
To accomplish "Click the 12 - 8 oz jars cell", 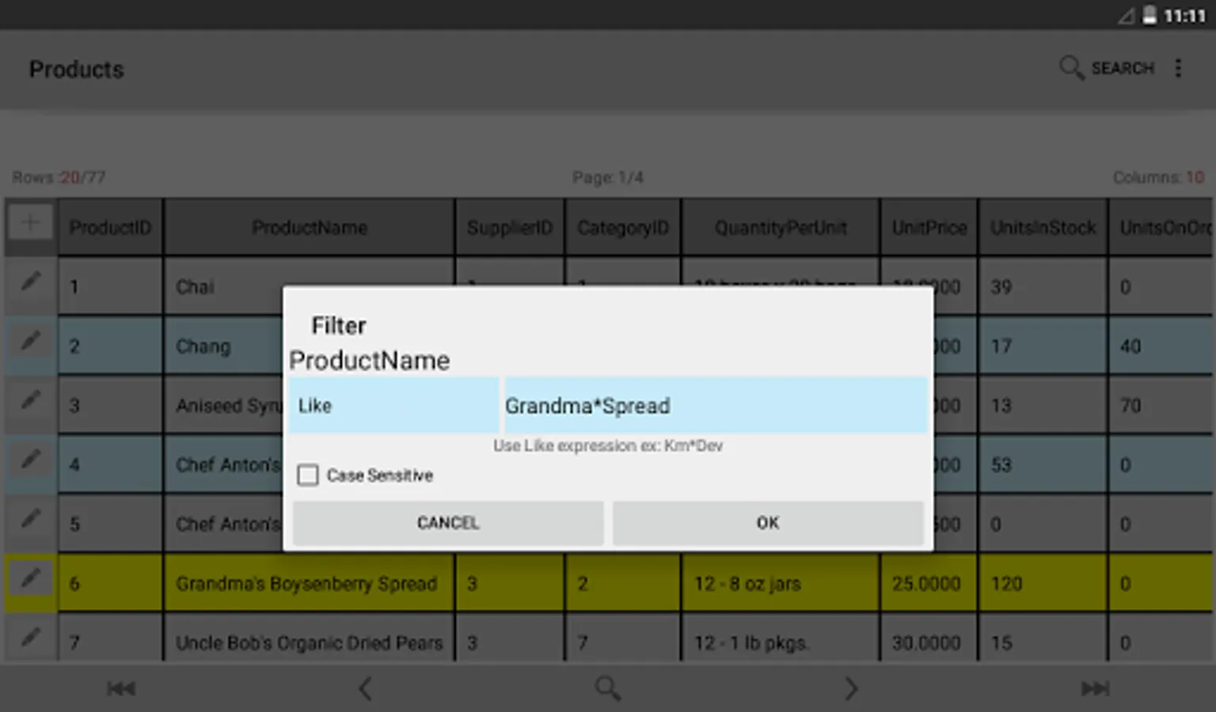I will pyautogui.click(x=781, y=583).
